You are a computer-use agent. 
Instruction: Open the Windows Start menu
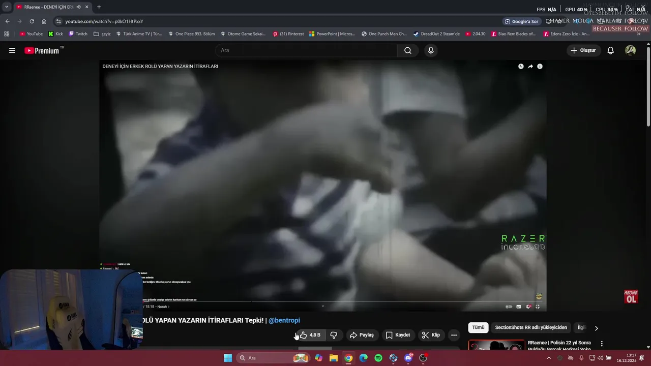point(228,358)
